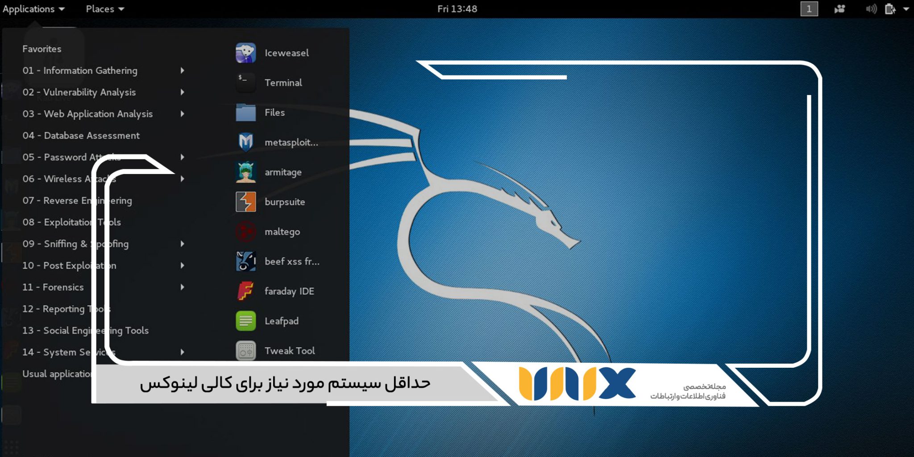914x457 pixels.
Task: Open the Places menu
Action: tap(104, 9)
